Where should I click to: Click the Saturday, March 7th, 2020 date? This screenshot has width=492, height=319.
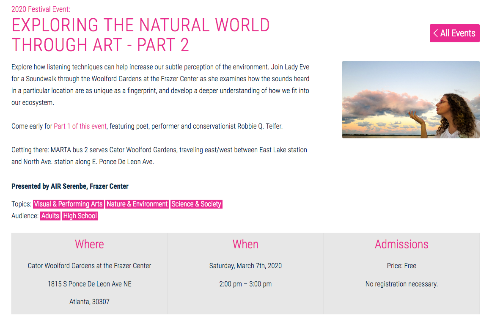245,266
